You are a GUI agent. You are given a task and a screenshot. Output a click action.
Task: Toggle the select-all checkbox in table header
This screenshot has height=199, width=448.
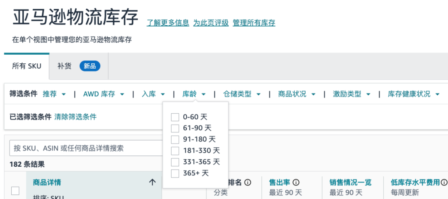point(15,191)
